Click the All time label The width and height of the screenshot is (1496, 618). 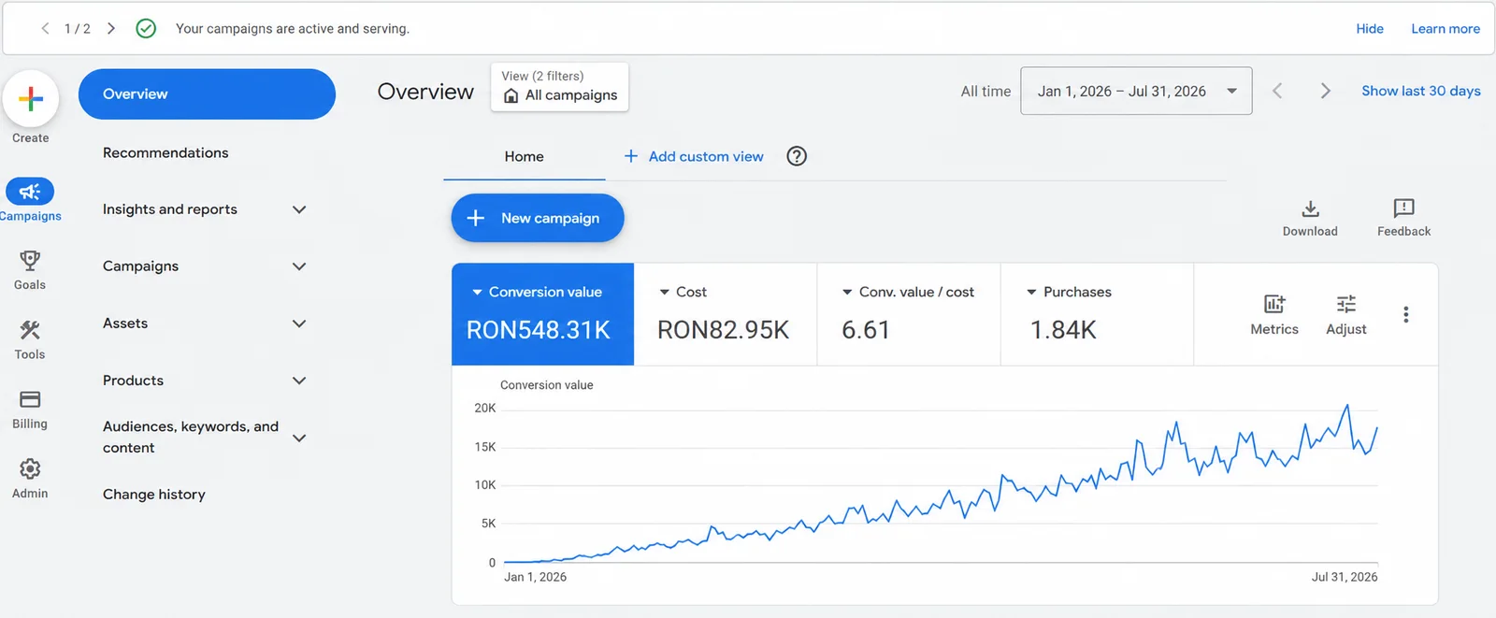point(986,91)
